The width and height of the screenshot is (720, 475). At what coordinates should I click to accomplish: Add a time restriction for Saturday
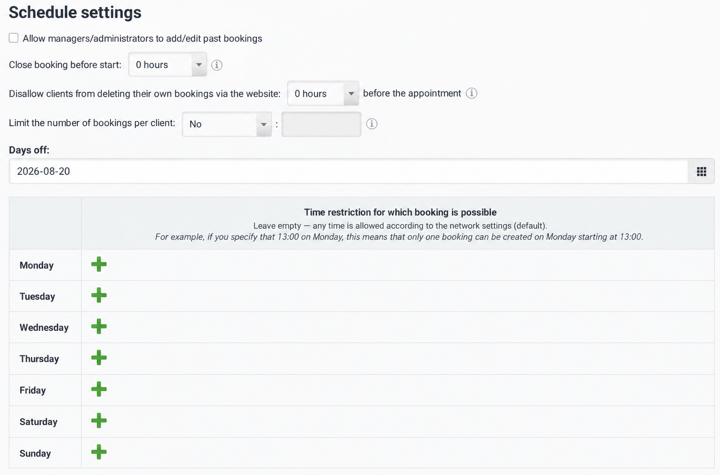coord(99,420)
